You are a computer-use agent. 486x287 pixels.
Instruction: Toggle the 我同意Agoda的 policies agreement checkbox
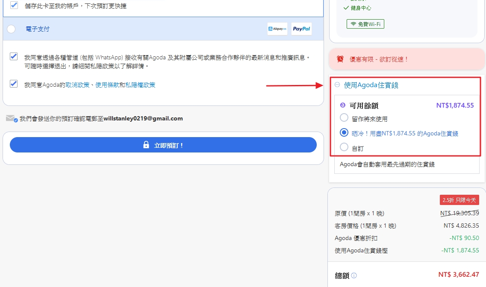click(14, 84)
